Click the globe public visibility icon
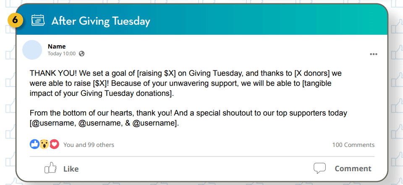This screenshot has height=185, width=403. coord(82,54)
